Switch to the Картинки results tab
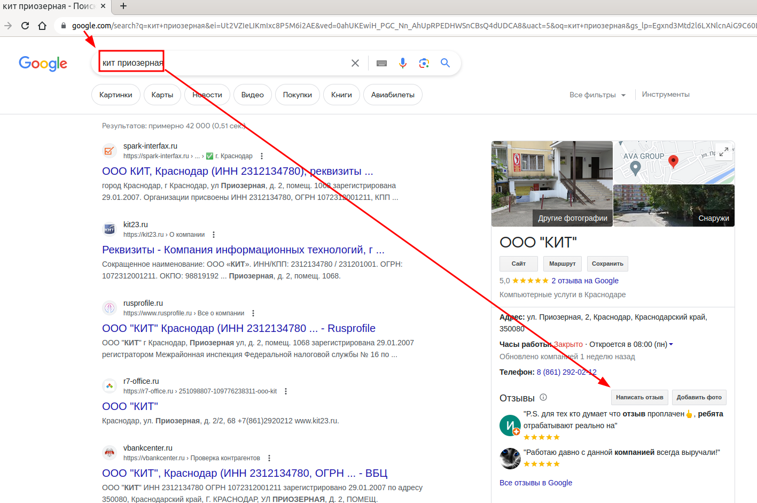 115,94
